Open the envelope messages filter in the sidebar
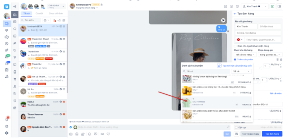 point(15,21)
